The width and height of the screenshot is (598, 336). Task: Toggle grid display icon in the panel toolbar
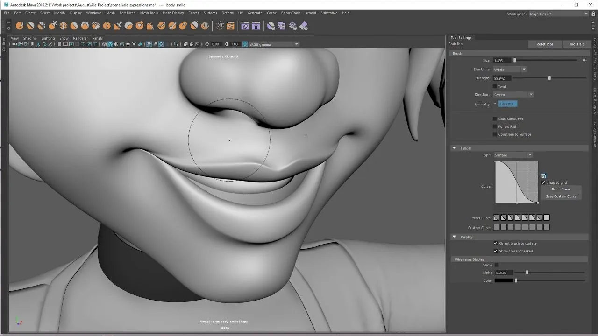point(59,44)
